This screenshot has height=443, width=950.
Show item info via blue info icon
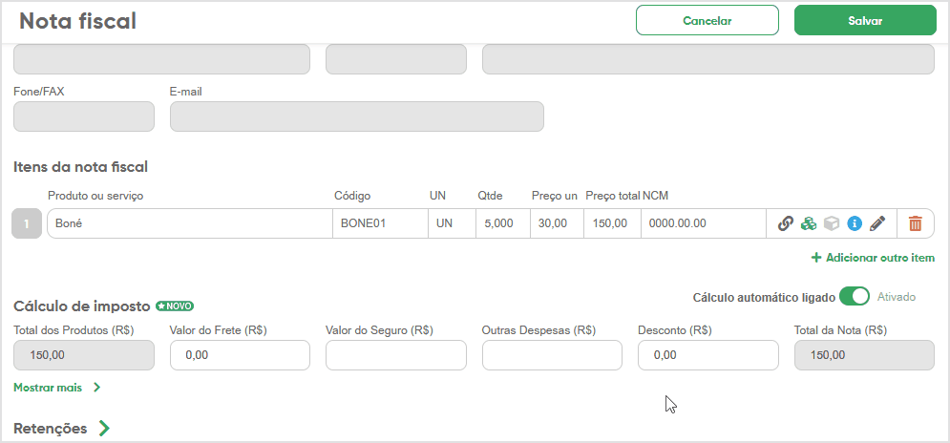855,223
